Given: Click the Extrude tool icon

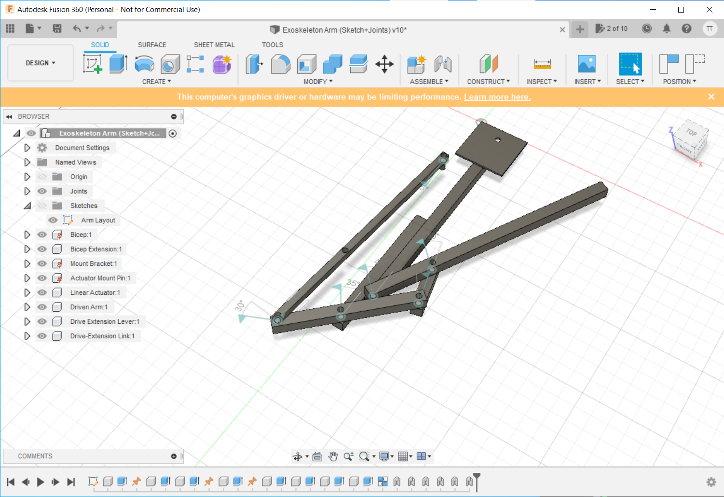Looking at the screenshot, I should [118, 64].
